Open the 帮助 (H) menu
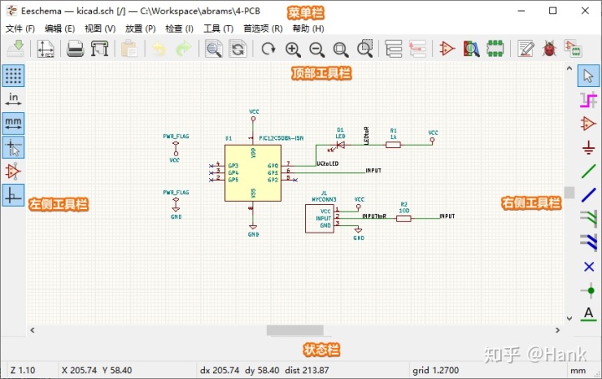This screenshot has width=602, height=379. (309, 28)
